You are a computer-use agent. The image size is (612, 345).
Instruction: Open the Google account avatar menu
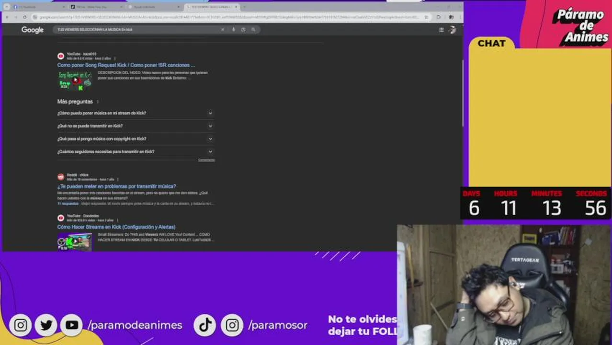click(453, 30)
